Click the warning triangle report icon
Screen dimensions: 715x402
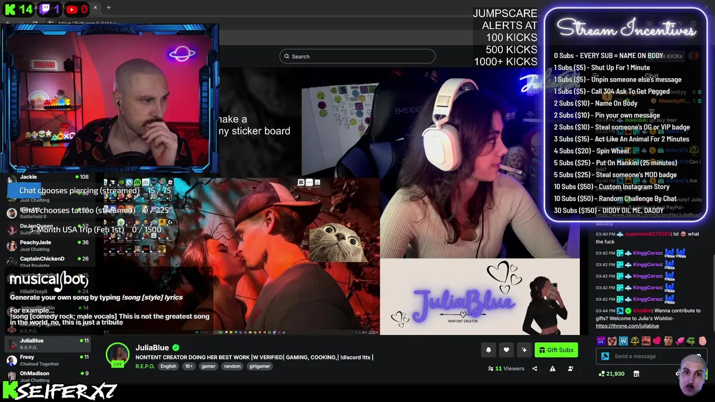click(x=552, y=368)
